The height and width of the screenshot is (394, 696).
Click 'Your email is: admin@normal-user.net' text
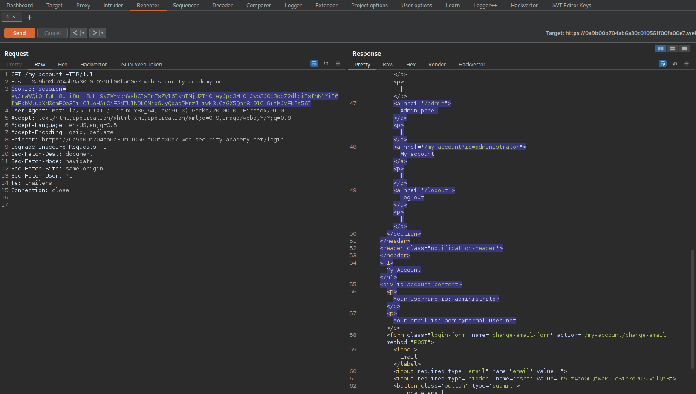pyautogui.click(x=455, y=321)
